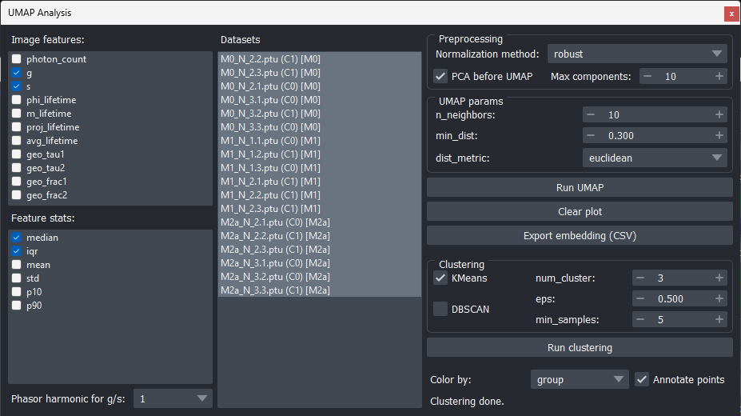Select dataset M2a_N_3.1.ptu (C0) [M2a]
The image size is (741, 416).
[320, 263]
